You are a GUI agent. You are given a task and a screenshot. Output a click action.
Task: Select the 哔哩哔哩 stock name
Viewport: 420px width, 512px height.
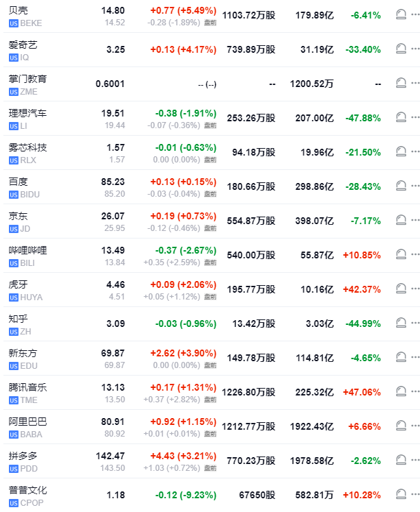pos(27,250)
